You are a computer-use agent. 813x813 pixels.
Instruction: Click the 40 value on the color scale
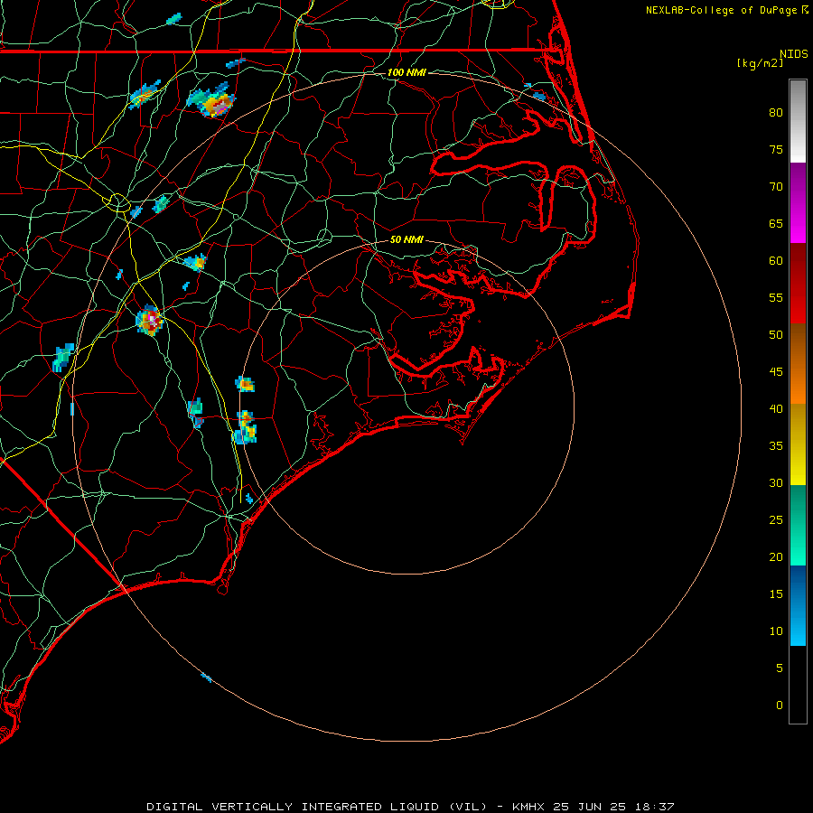[x=776, y=409]
